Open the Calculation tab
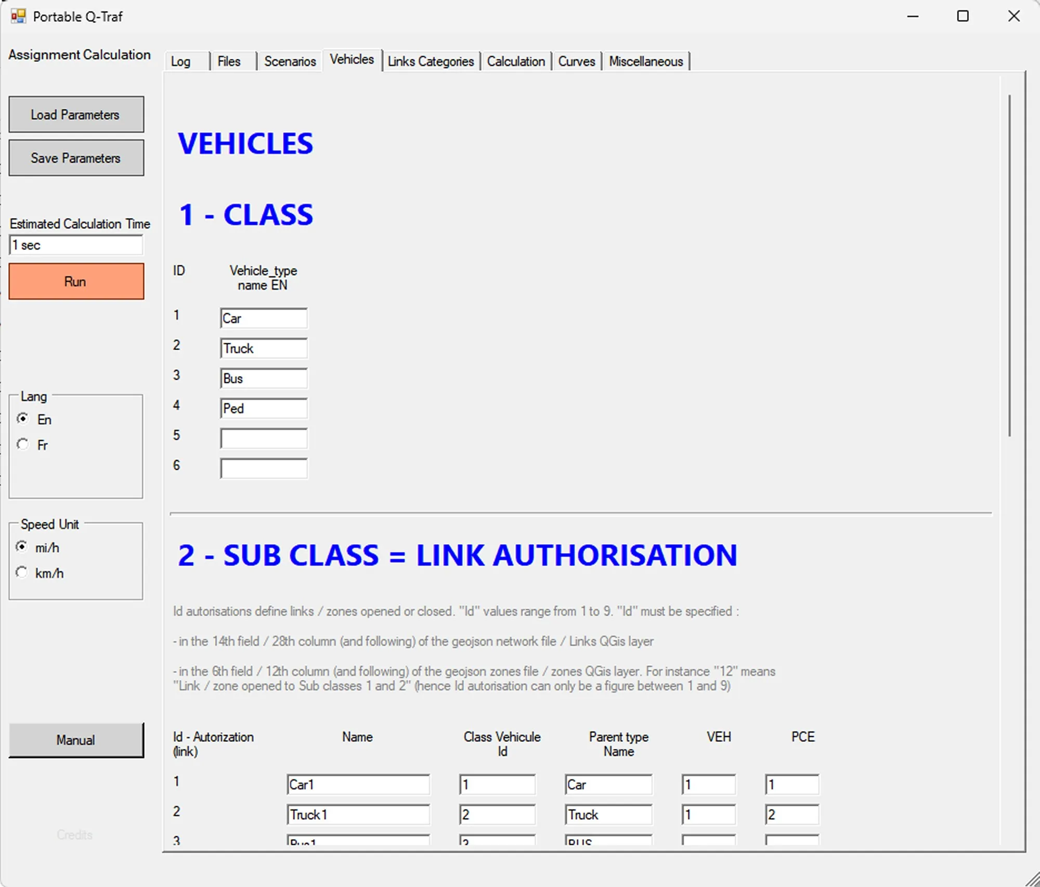 click(515, 61)
